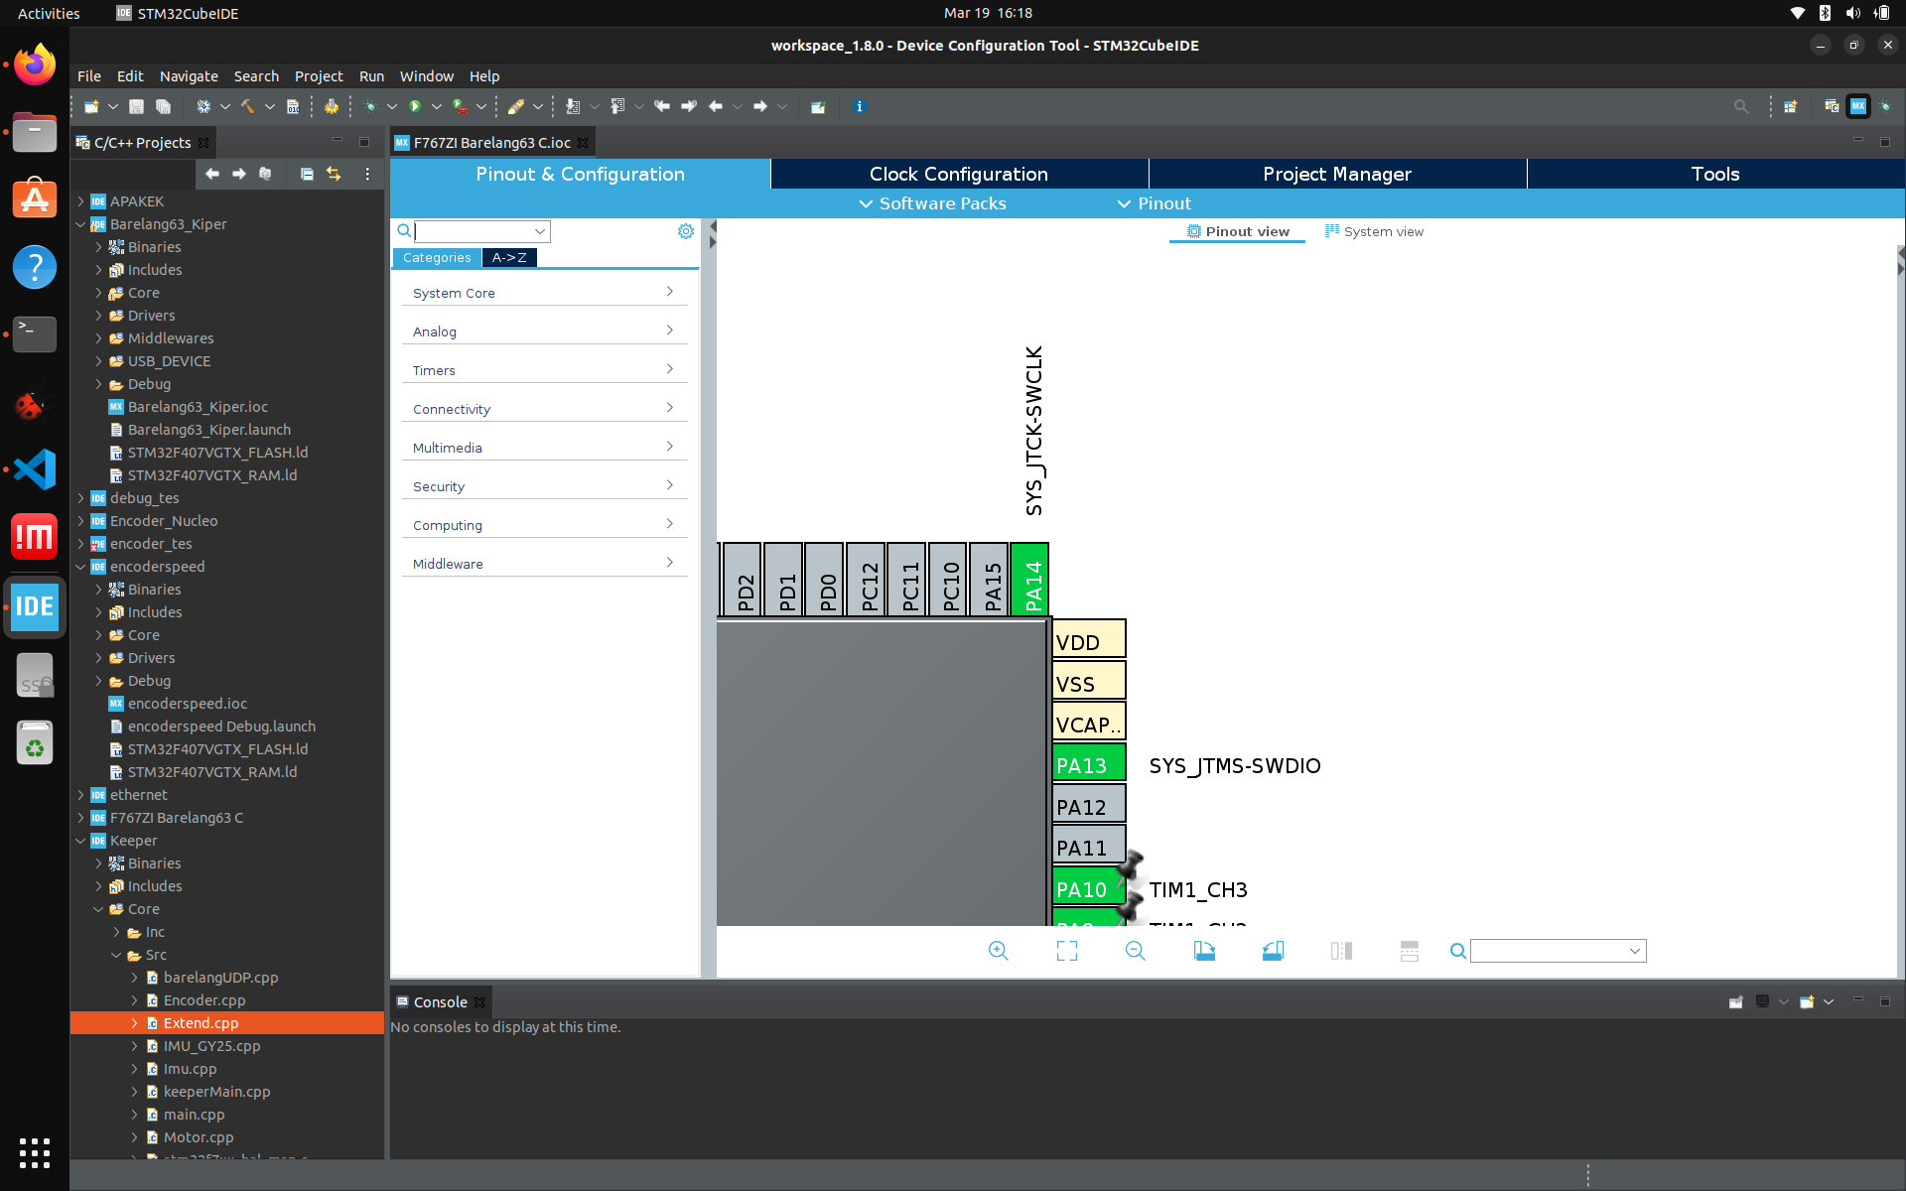Click the Console tab

440,1002
